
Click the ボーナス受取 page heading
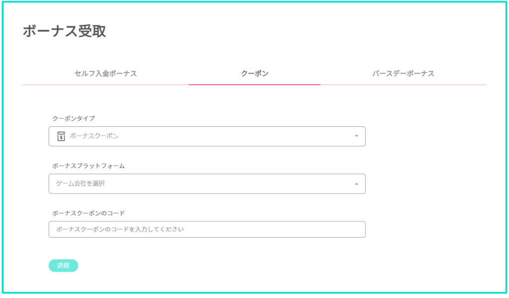point(64,31)
